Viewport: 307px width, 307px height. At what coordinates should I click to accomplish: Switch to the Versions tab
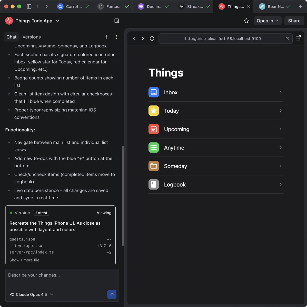click(32, 37)
